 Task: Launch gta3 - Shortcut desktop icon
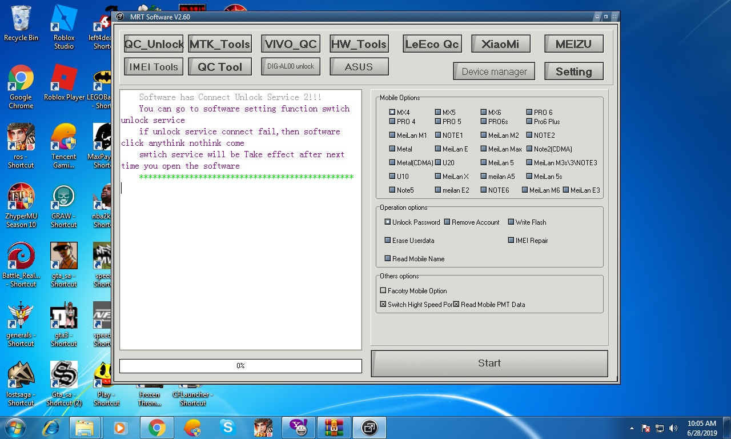(x=64, y=324)
